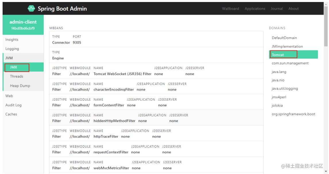Expand the httpTraceFilter MBean
Image resolution: width=329 pixels, height=174 pixels.
pyautogui.click(x=156, y=133)
